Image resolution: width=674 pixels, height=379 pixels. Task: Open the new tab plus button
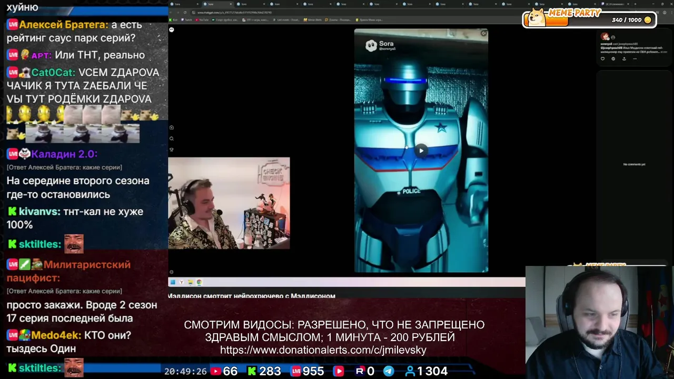[x=635, y=4]
